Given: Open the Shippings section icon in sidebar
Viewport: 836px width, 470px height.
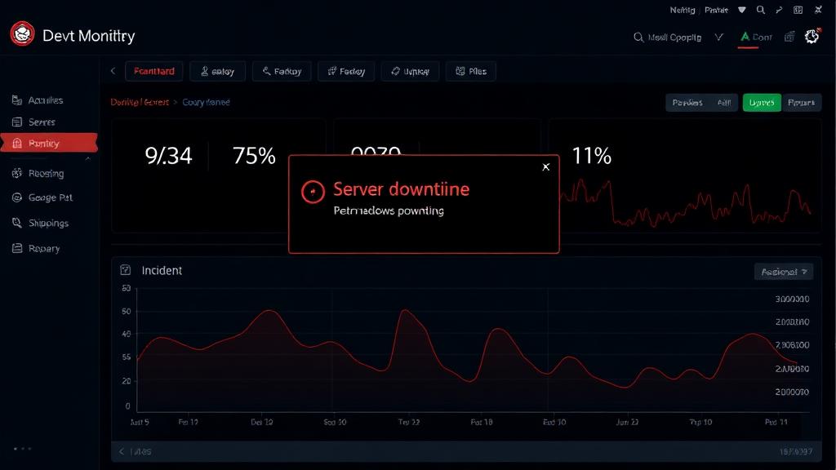Looking at the screenshot, I should coord(16,223).
